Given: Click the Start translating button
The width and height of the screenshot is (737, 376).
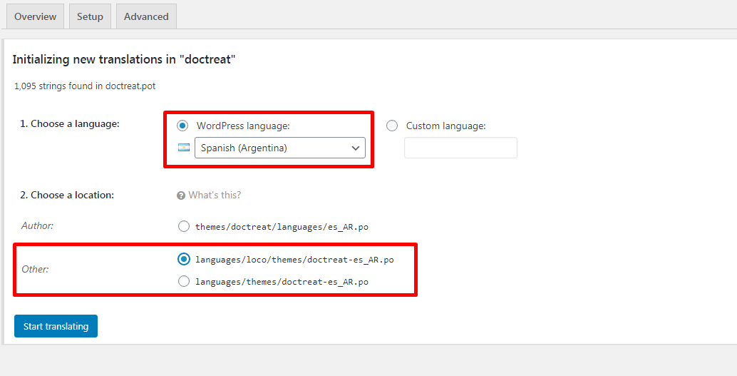Looking at the screenshot, I should (x=56, y=326).
